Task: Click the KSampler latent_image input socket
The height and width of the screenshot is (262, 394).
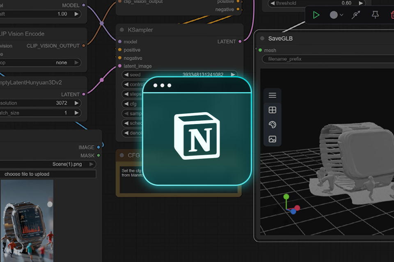Action: [120, 66]
